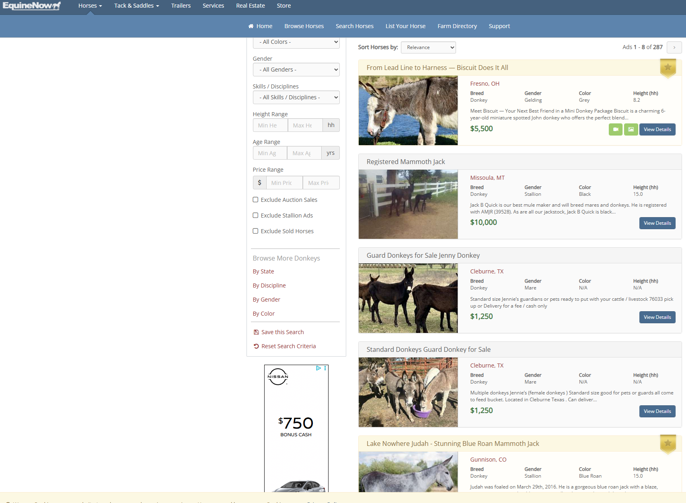
Task: Click the $10,000 price text
Action: [x=484, y=222]
